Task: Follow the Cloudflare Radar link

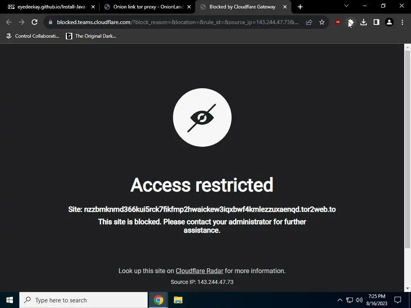Action: coord(199,271)
